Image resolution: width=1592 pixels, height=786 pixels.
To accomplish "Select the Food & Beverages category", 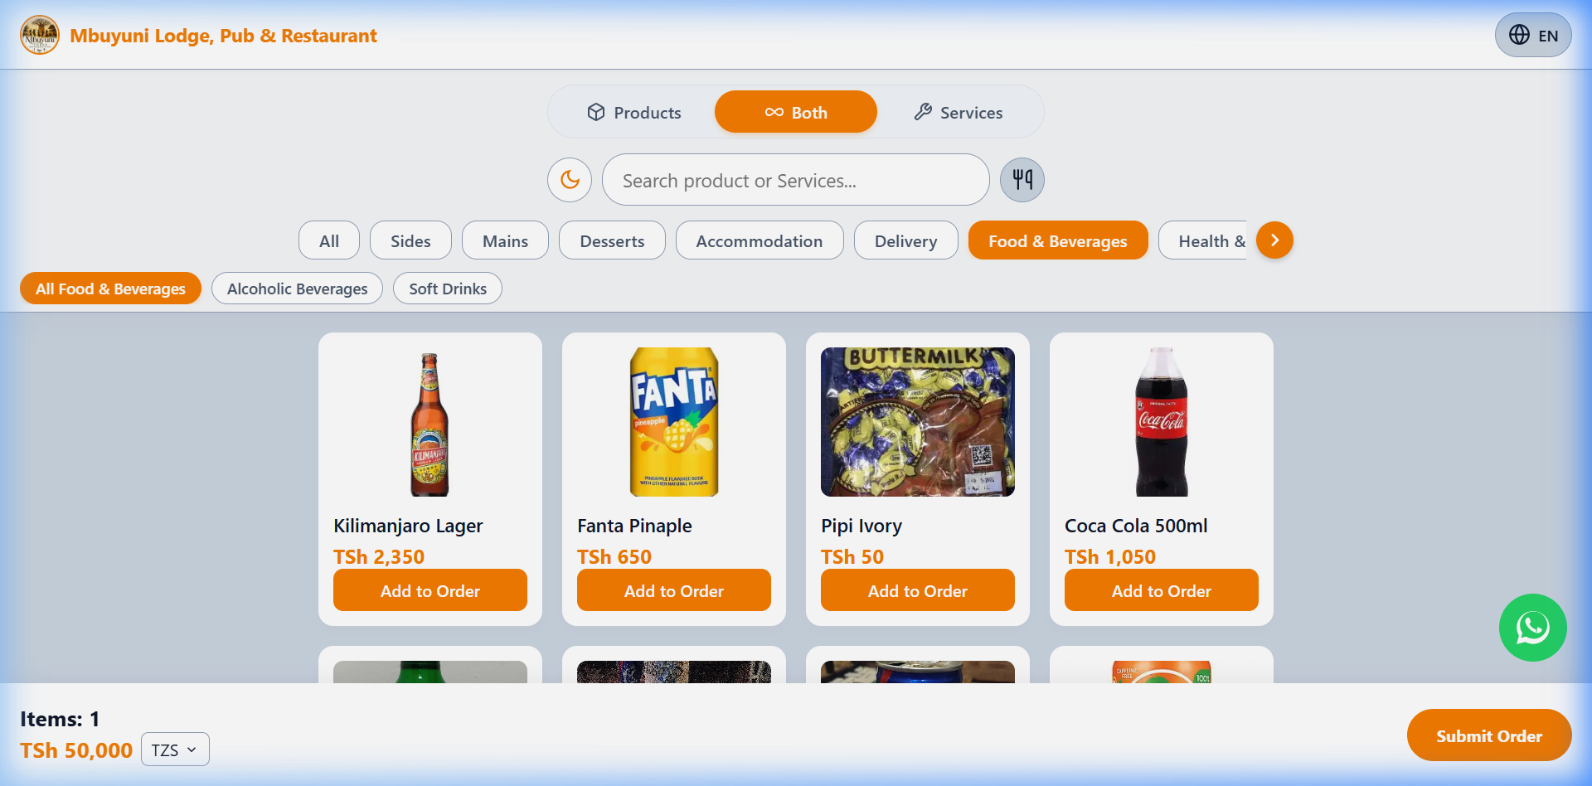I will point(1058,240).
